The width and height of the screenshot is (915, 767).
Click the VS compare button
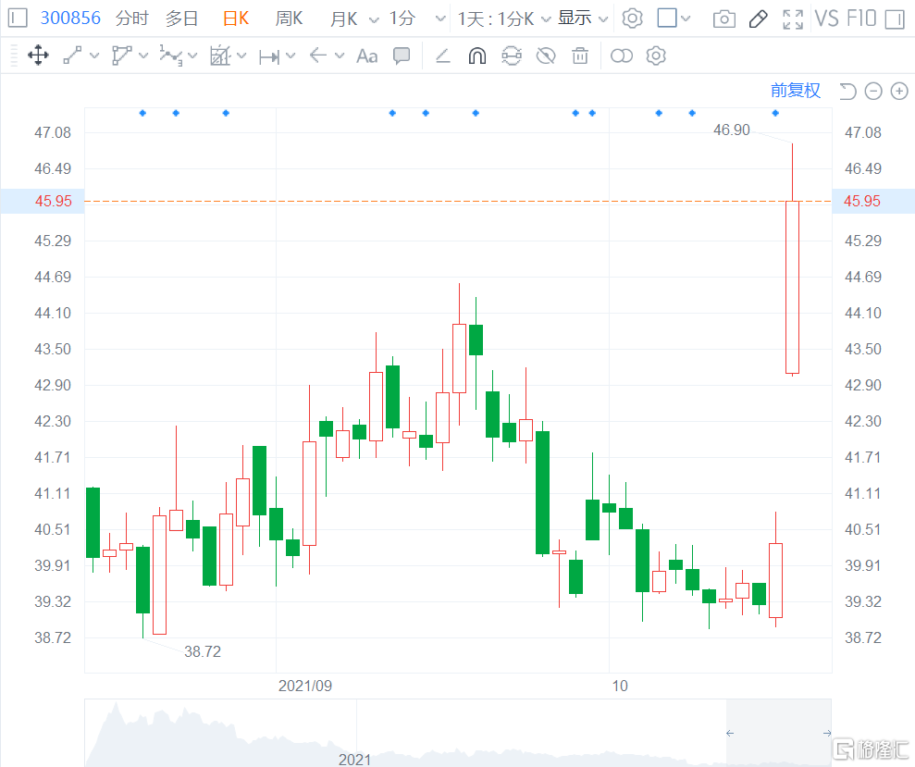point(827,19)
